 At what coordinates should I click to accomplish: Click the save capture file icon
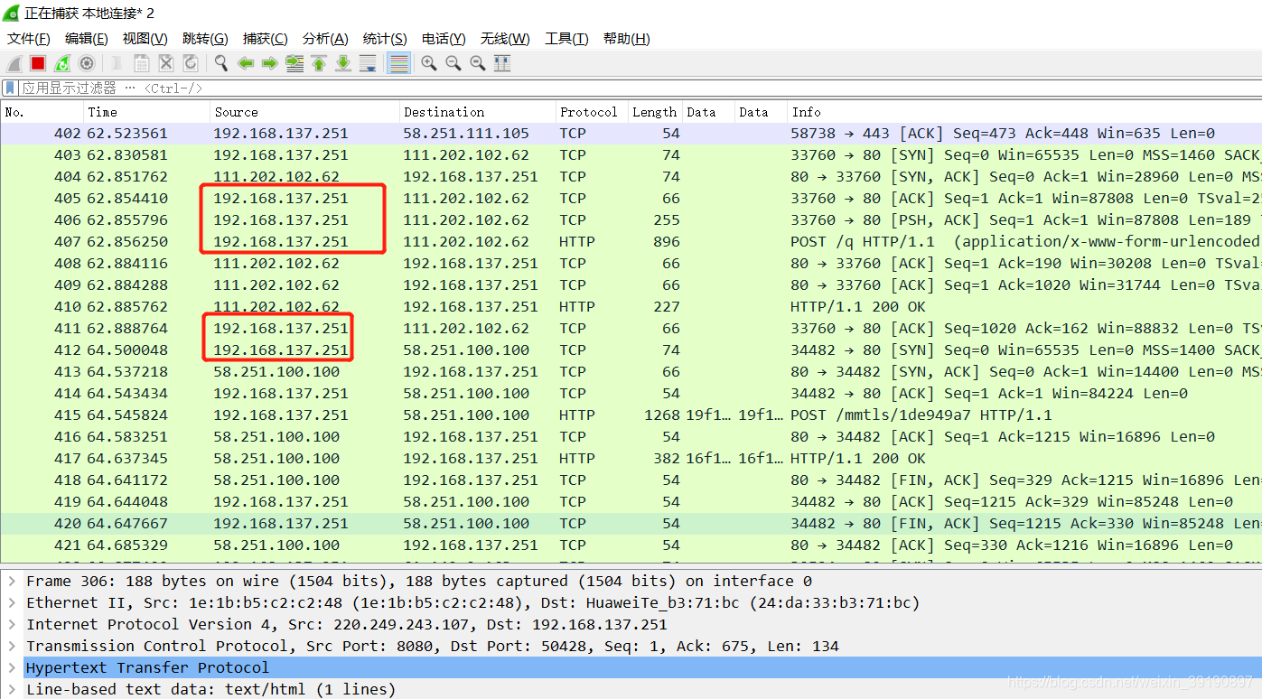142,63
